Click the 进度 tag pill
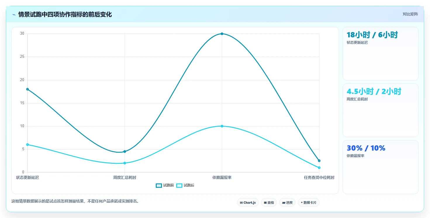Screen dimensions: 430x218 click(287, 203)
